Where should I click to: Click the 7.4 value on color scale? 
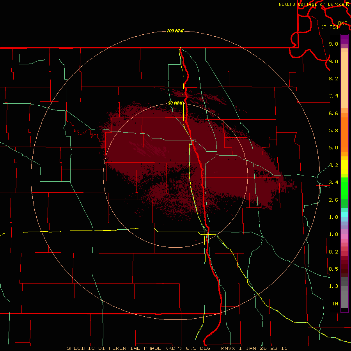click(x=333, y=96)
